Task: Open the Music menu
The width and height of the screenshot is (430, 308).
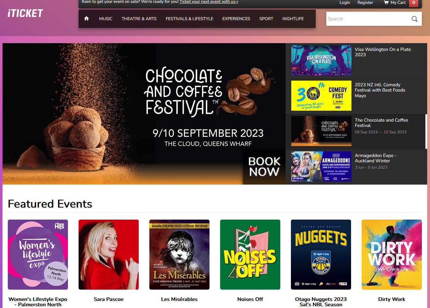Action: (x=106, y=19)
